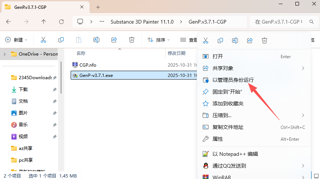
Task: Click the navigation pane scrollbar
Action: click(61, 78)
